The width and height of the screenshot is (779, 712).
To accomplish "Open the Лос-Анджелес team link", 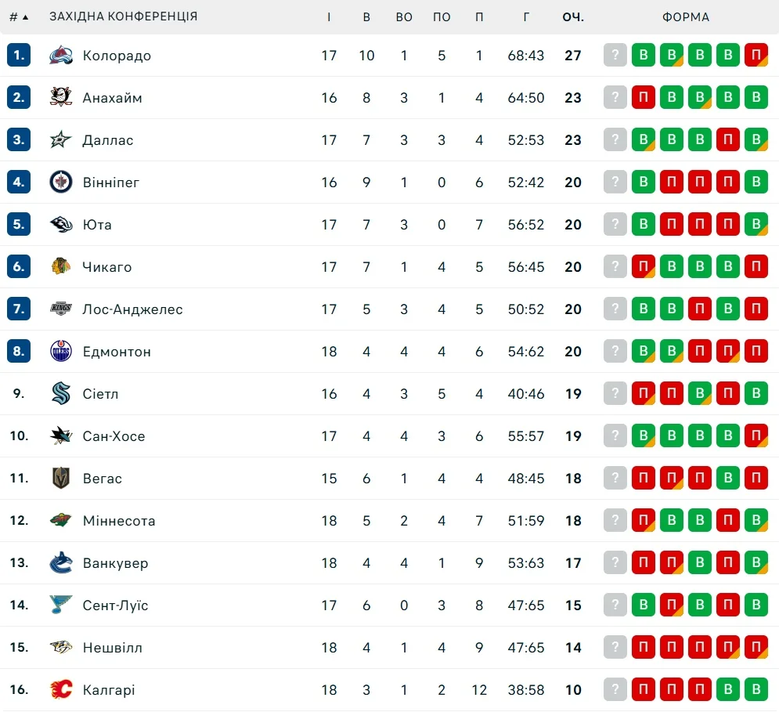I will (x=132, y=309).
